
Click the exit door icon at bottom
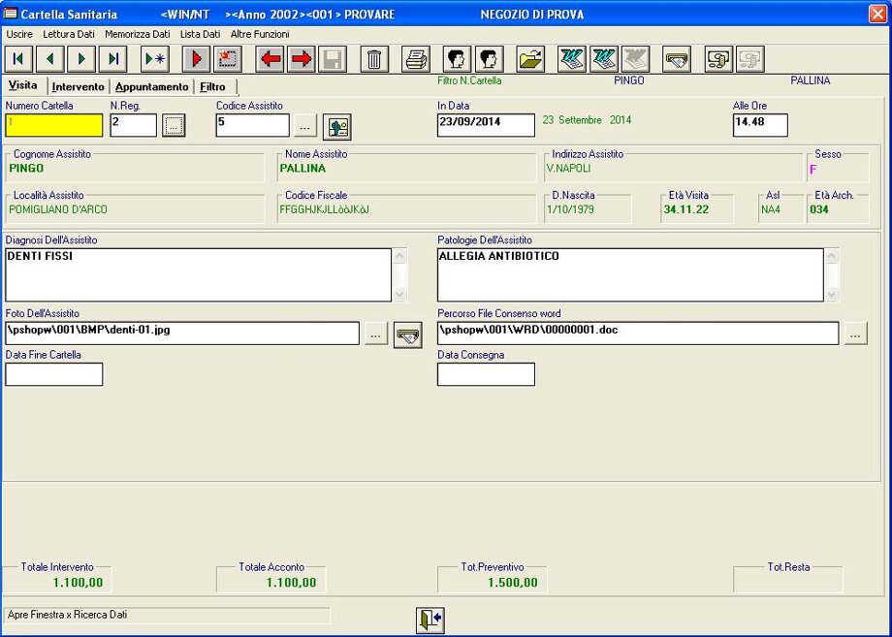coord(430,621)
